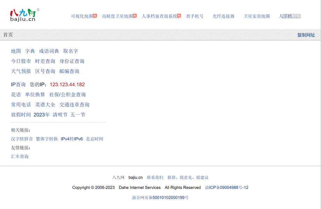This screenshot has width=321, height=209.
Task: Open 高精度卫星地图 header link
Action: coord(117,16)
